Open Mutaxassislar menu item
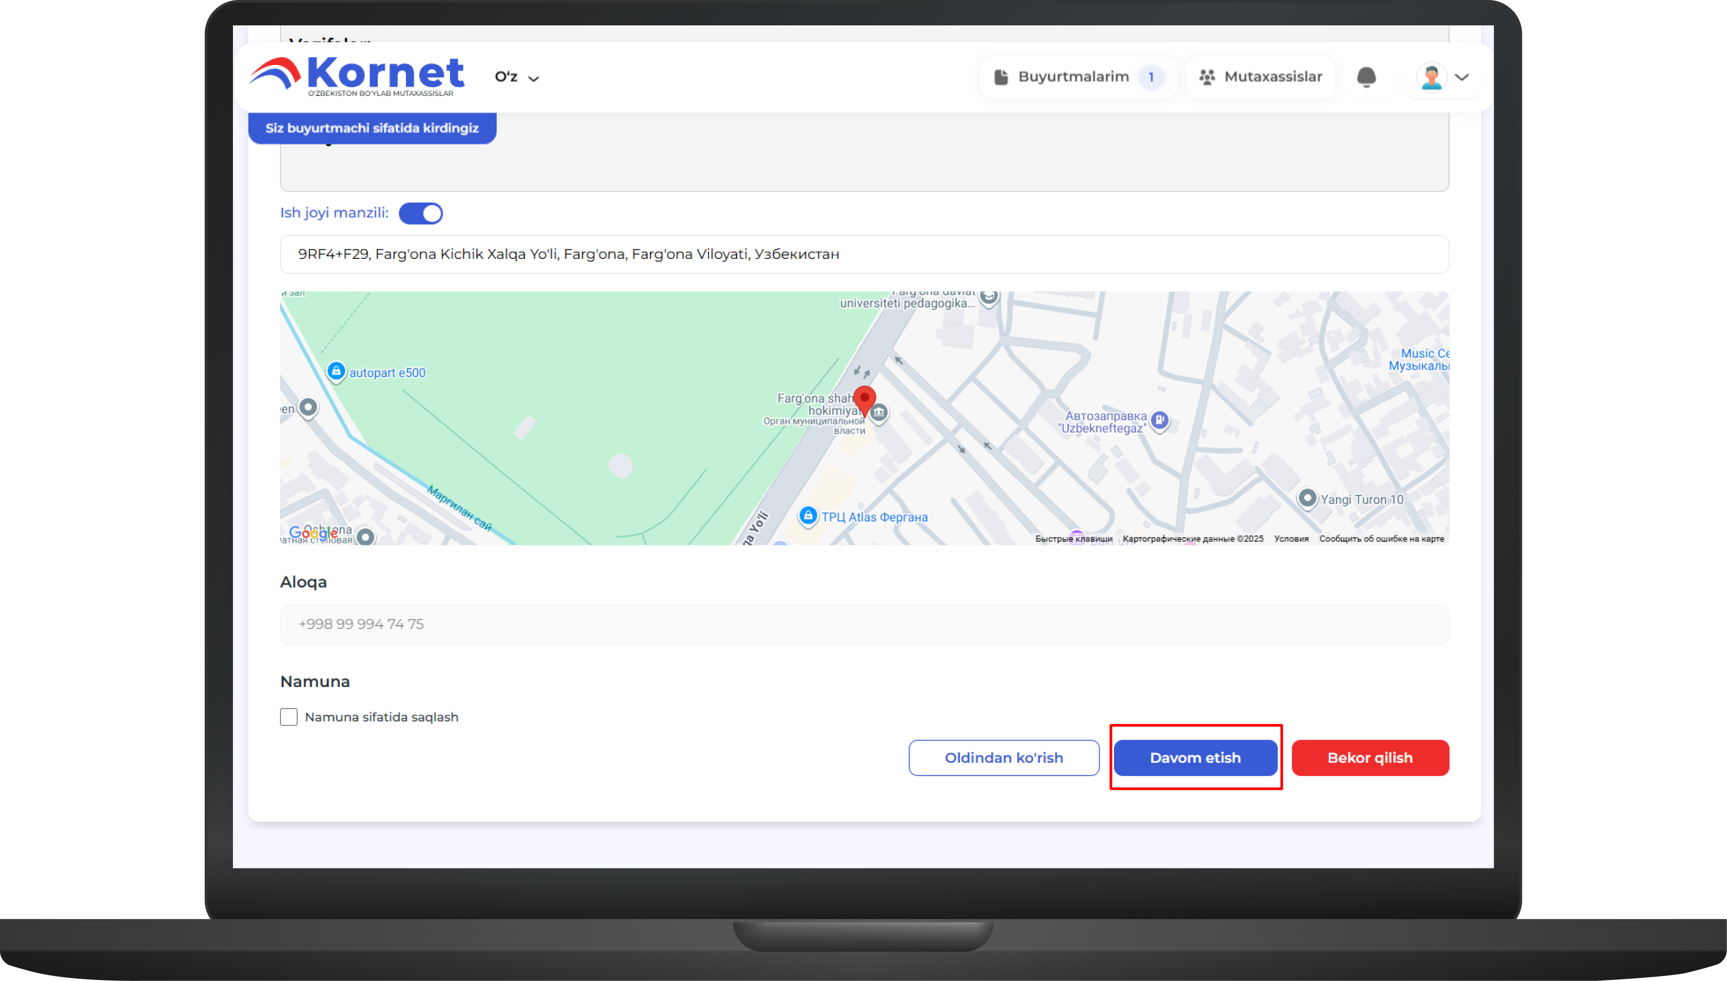Screen dimensions: 1727x981 [x=1260, y=77]
